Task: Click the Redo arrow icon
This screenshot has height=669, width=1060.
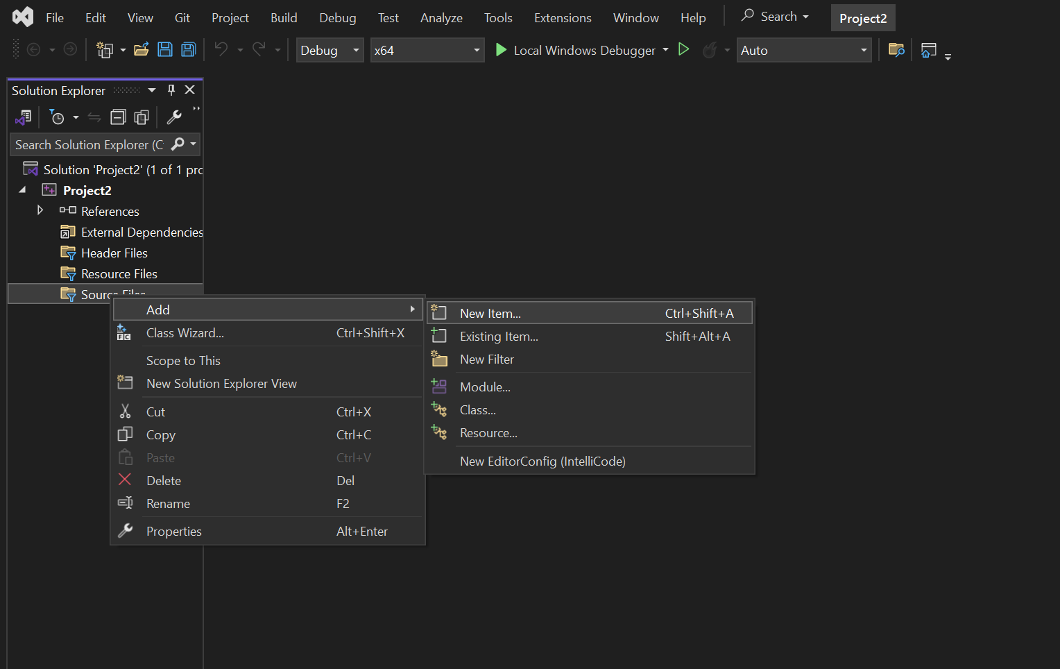Action: [x=259, y=49]
